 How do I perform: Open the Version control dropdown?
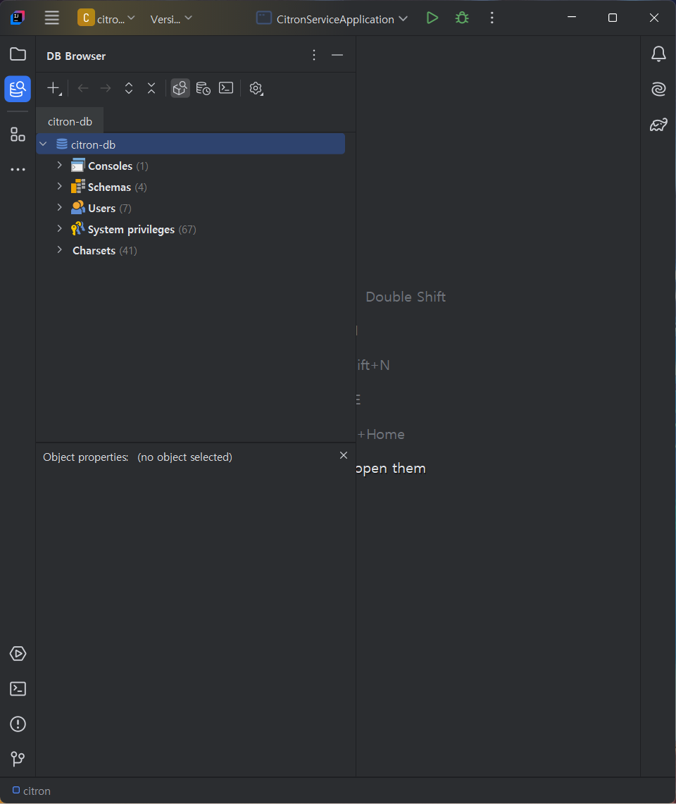coord(171,19)
